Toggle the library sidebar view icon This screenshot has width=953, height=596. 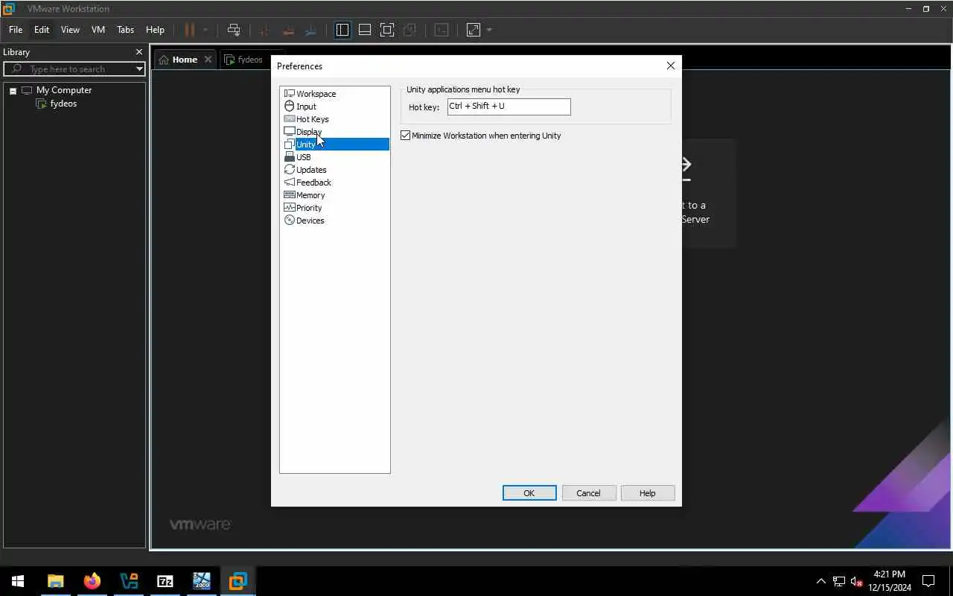(342, 30)
